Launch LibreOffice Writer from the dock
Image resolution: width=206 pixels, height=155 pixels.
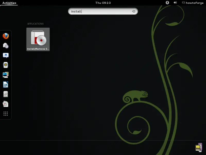[6, 84]
